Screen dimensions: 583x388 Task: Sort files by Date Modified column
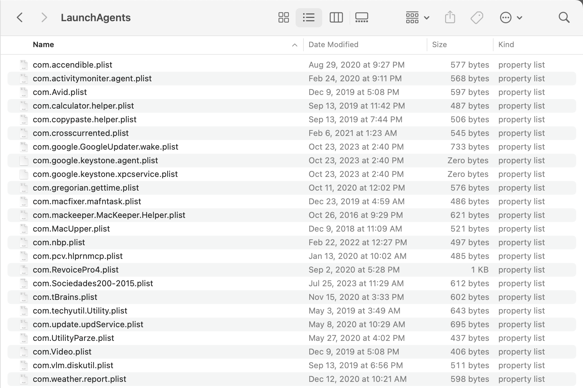tap(333, 44)
